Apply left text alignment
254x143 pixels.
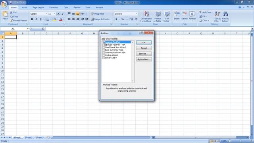(x=69, y=19)
